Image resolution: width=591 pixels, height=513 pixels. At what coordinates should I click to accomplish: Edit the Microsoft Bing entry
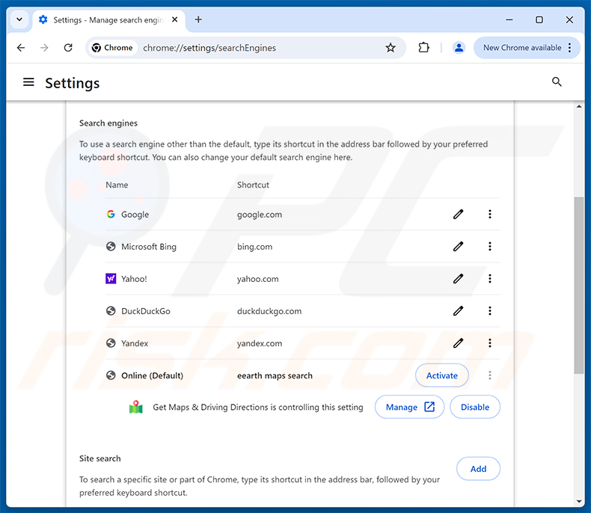click(458, 246)
